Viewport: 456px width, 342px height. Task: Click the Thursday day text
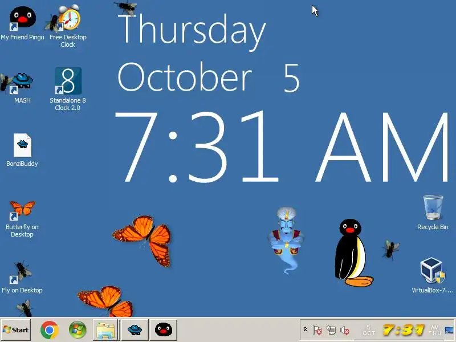tap(192, 31)
